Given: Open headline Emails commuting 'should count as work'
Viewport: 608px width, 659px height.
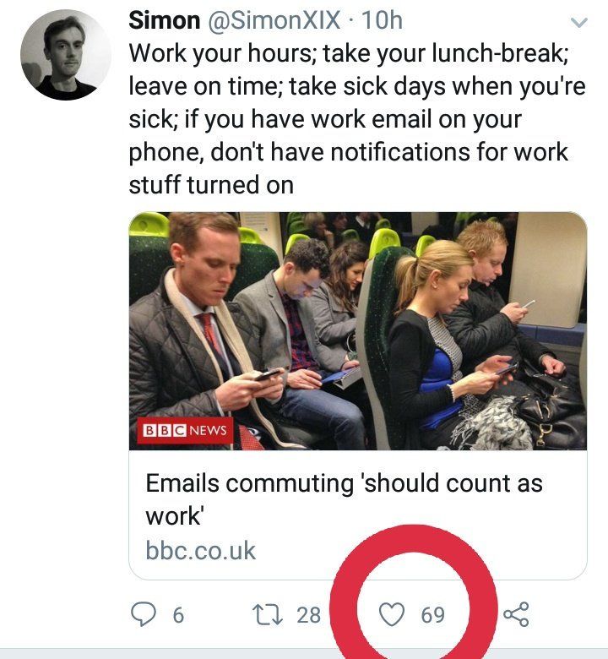Looking at the screenshot, I should 343,498.
